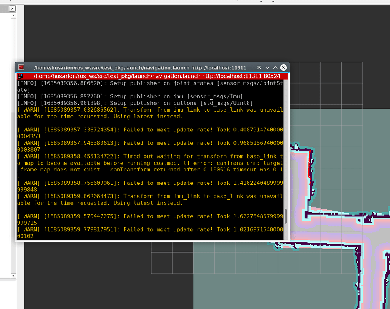Click the small icon in red terminal tab bar

tap(21, 76)
